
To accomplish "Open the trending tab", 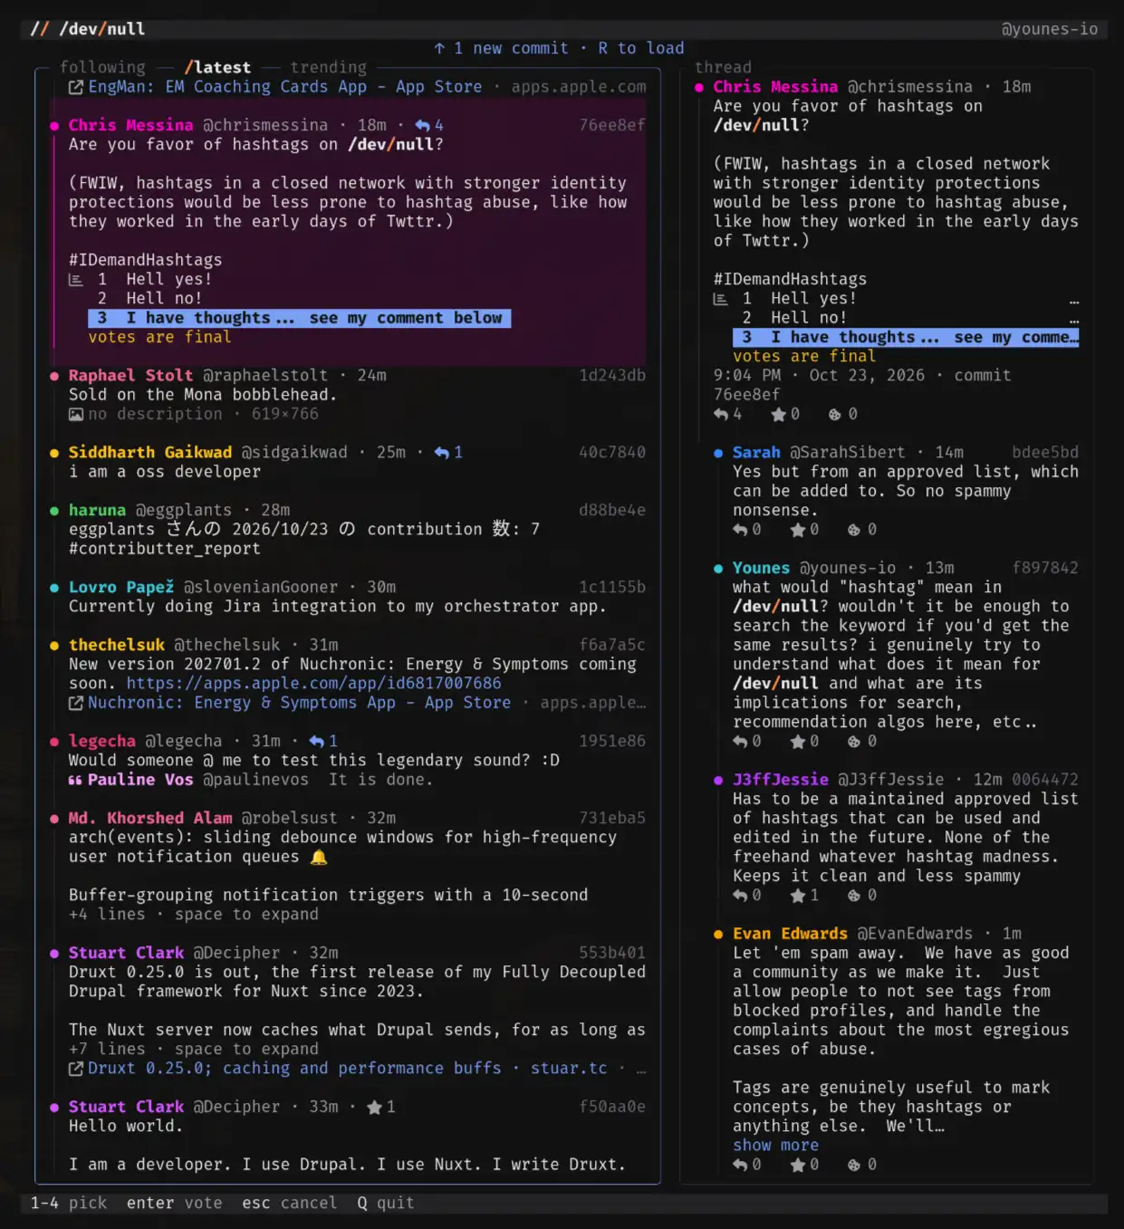I will click(x=329, y=67).
